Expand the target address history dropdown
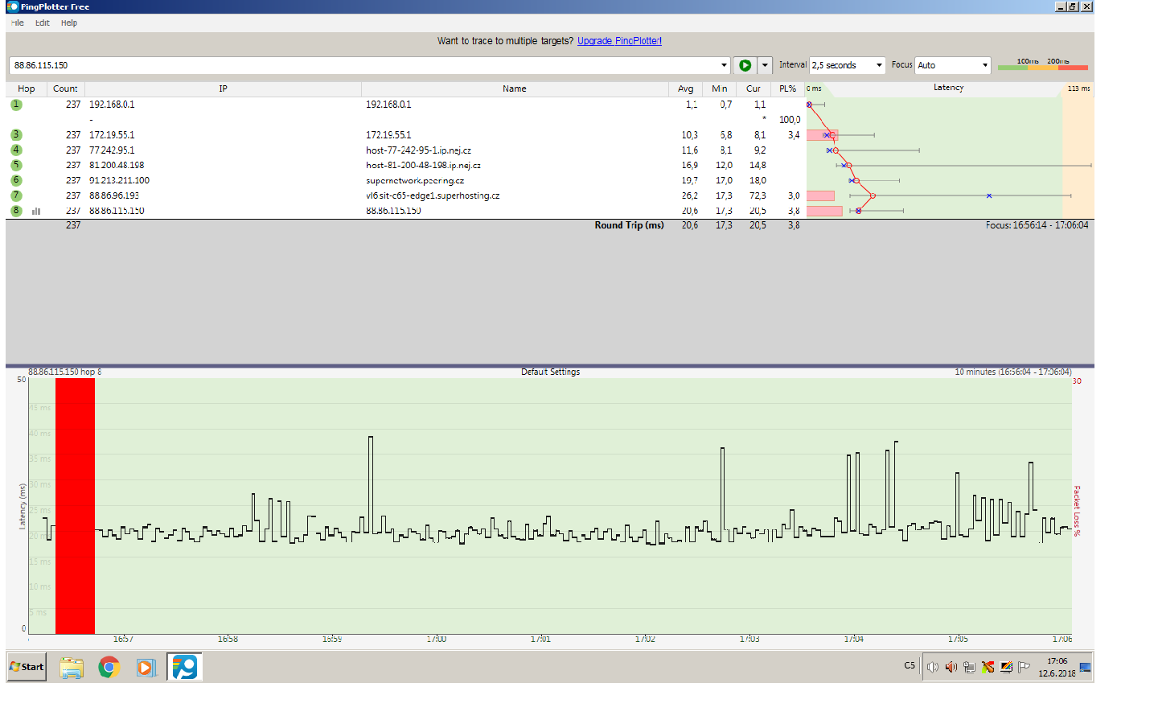This screenshot has height=724, width=1158. coord(724,65)
